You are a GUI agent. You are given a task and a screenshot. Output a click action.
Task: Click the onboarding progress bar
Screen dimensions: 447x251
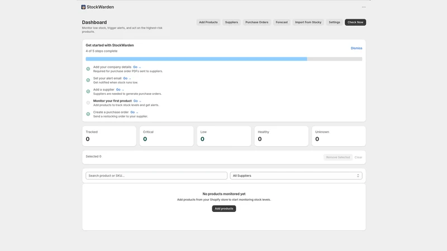coord(224,59)
